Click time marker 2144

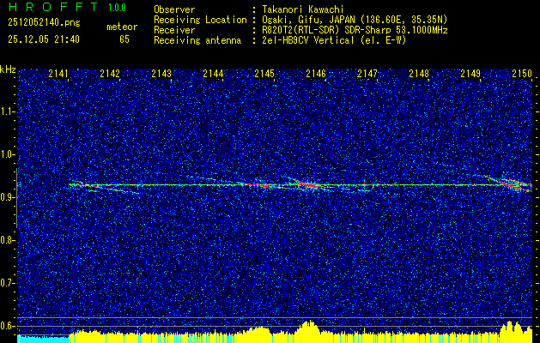click(213, 73)
